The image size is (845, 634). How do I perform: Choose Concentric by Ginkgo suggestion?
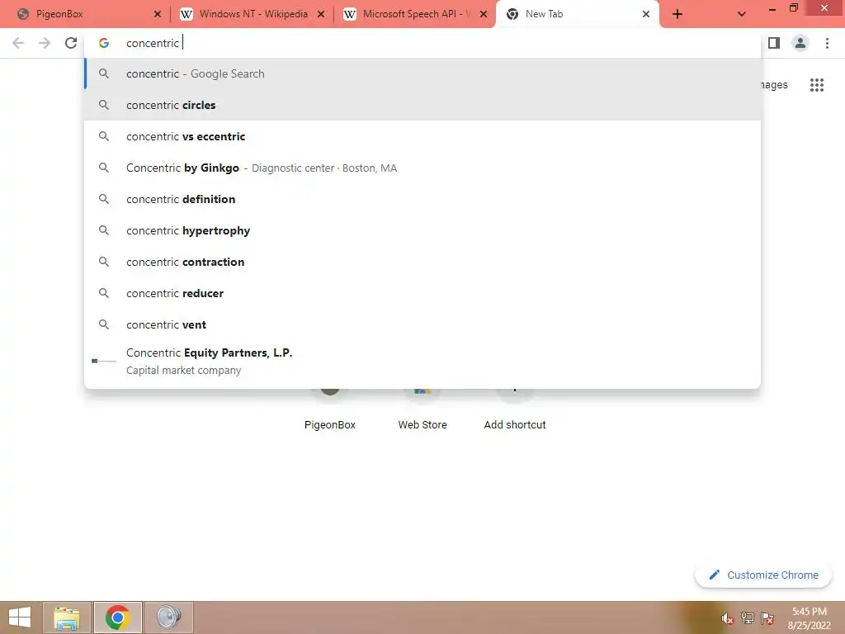tap(422, 168)
